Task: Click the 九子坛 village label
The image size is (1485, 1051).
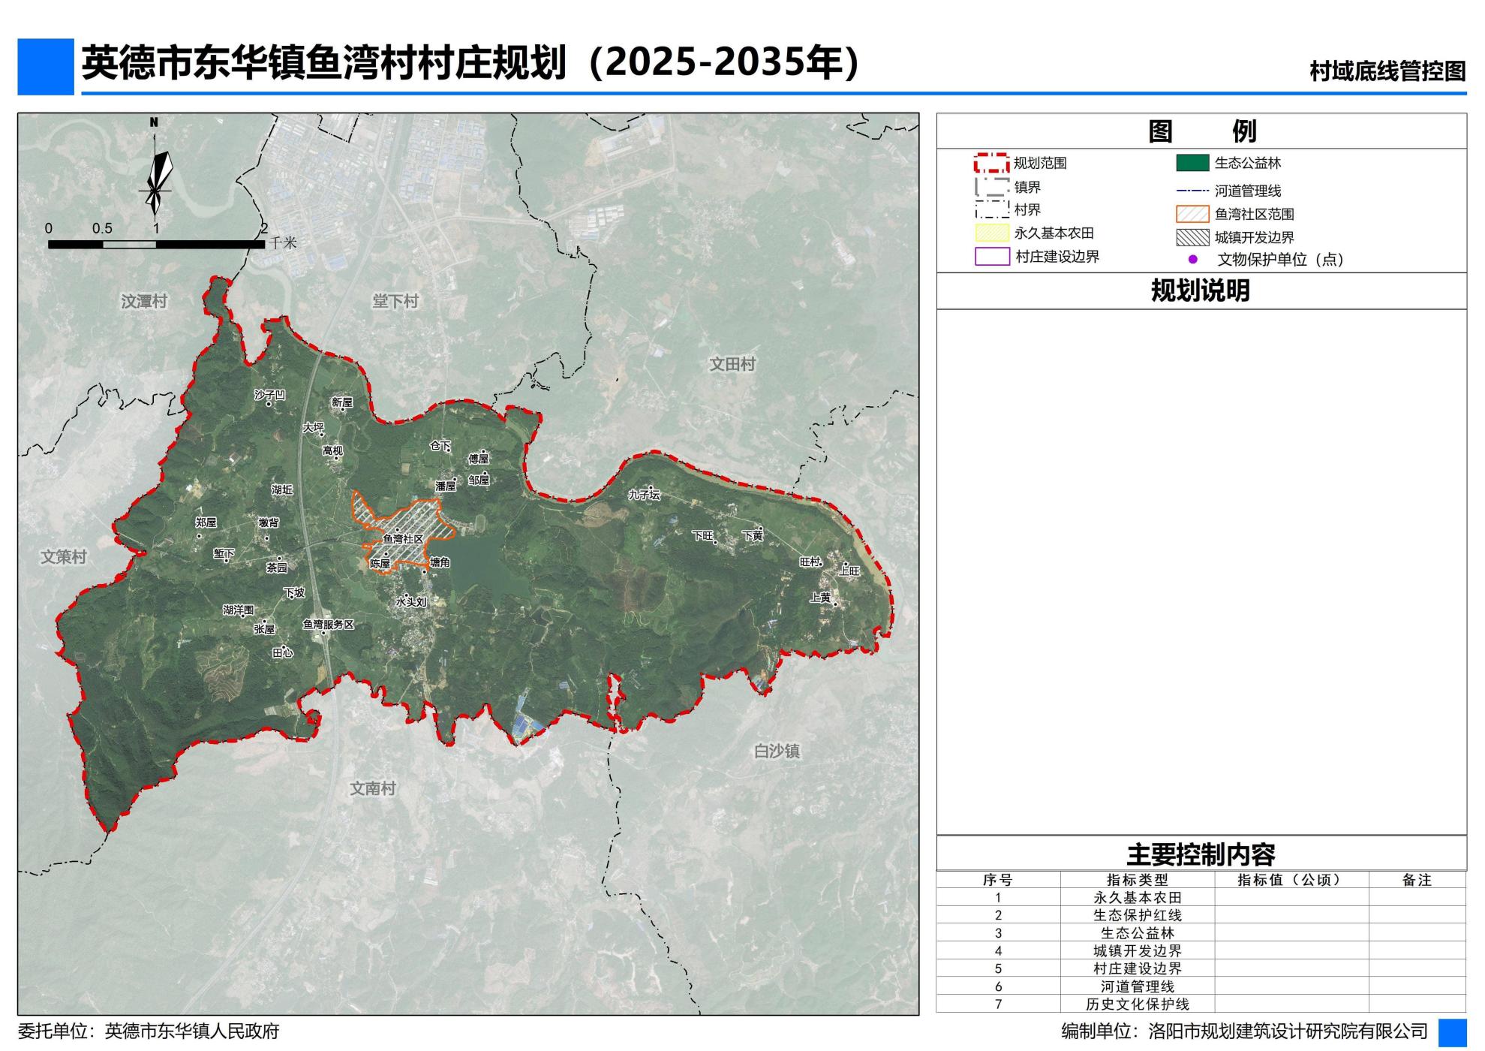Action: click(x=643, y=495)
